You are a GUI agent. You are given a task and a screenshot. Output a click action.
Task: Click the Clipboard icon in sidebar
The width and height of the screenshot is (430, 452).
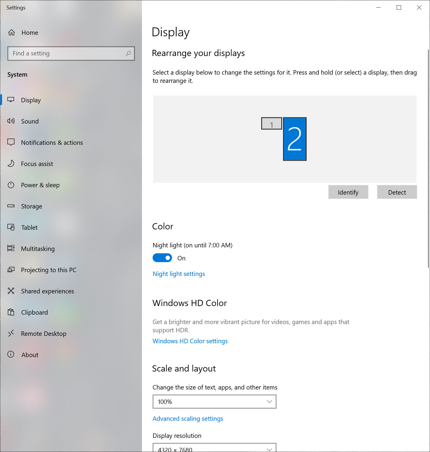pos(11,312)
